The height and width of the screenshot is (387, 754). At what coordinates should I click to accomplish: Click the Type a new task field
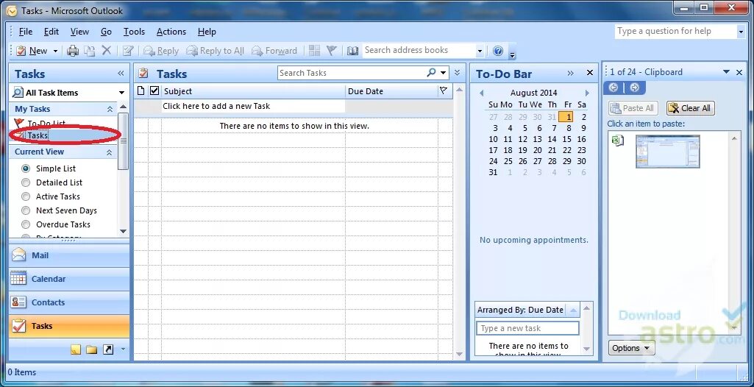(x=527, y=328)
